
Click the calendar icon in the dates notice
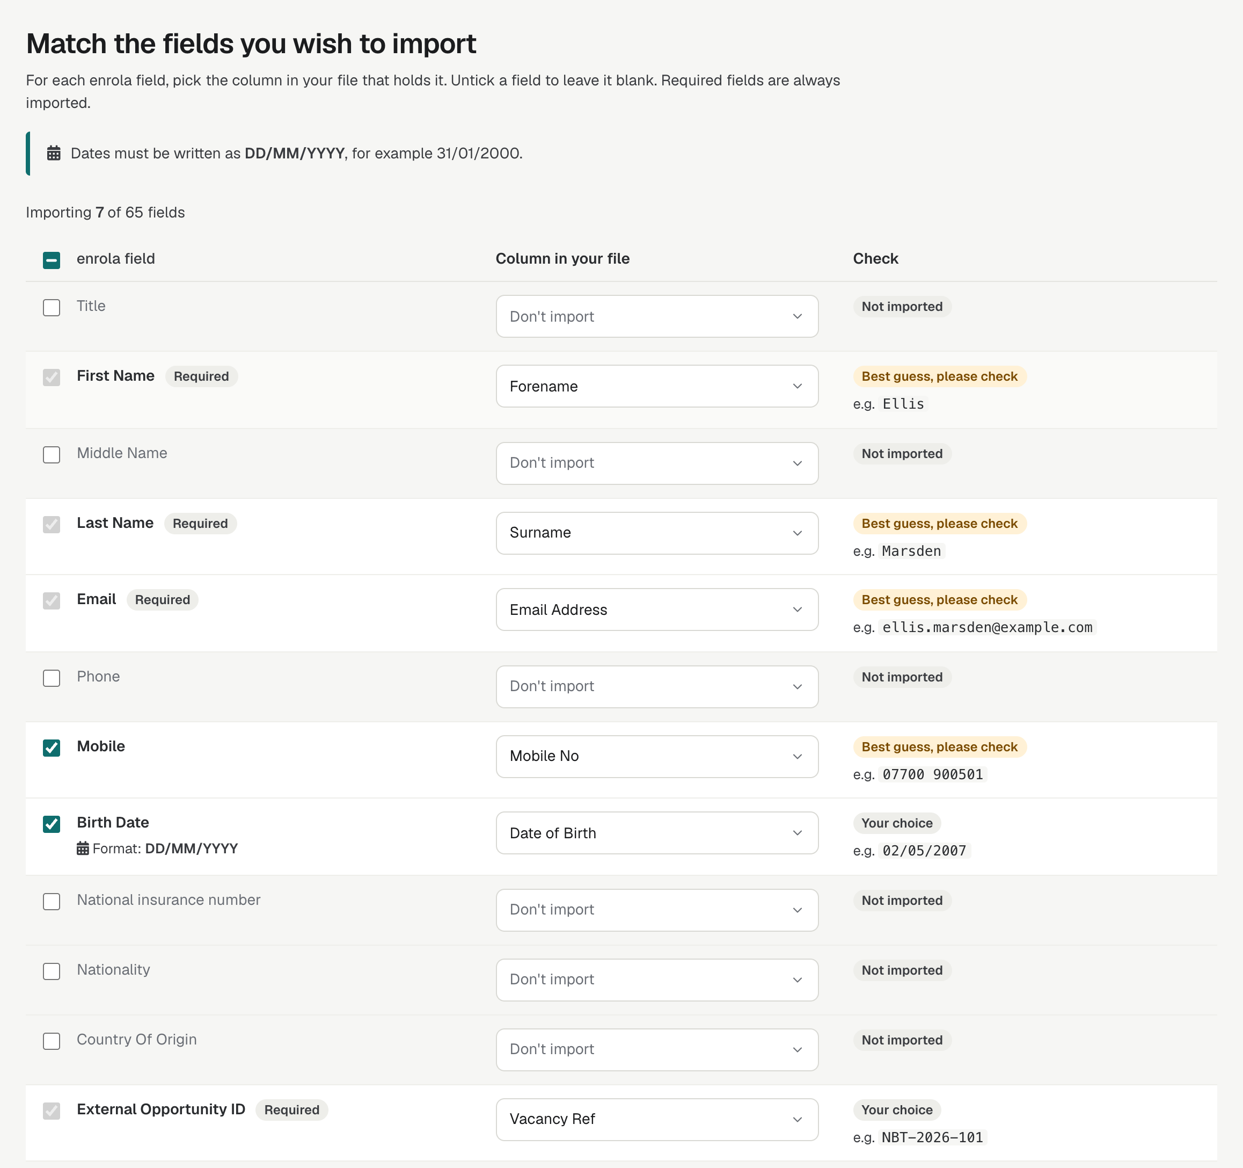pyautogui.click(x=54, y=153)
